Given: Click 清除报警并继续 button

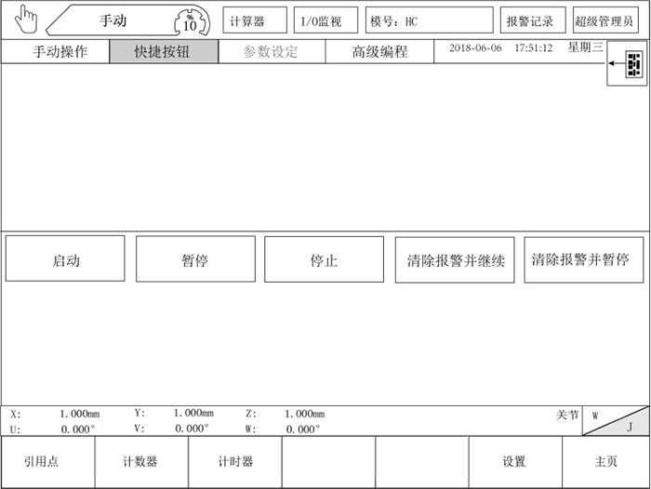Looking at the screenshot, I should click(455, 260).
